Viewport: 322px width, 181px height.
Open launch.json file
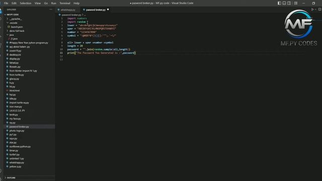click(x=17, y=27)
